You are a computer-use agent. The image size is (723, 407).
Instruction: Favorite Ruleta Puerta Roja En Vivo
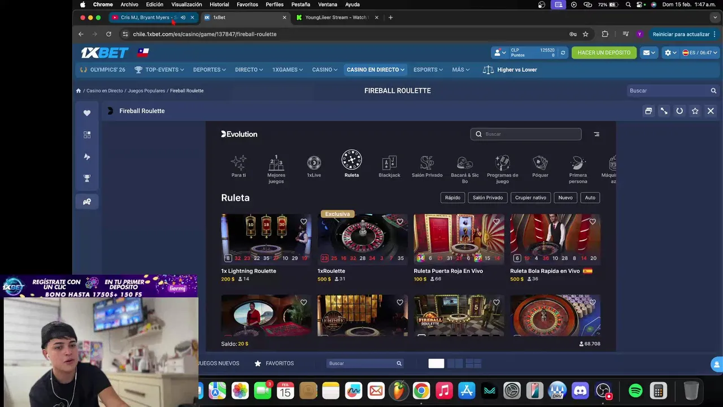[x=496, y=222]
